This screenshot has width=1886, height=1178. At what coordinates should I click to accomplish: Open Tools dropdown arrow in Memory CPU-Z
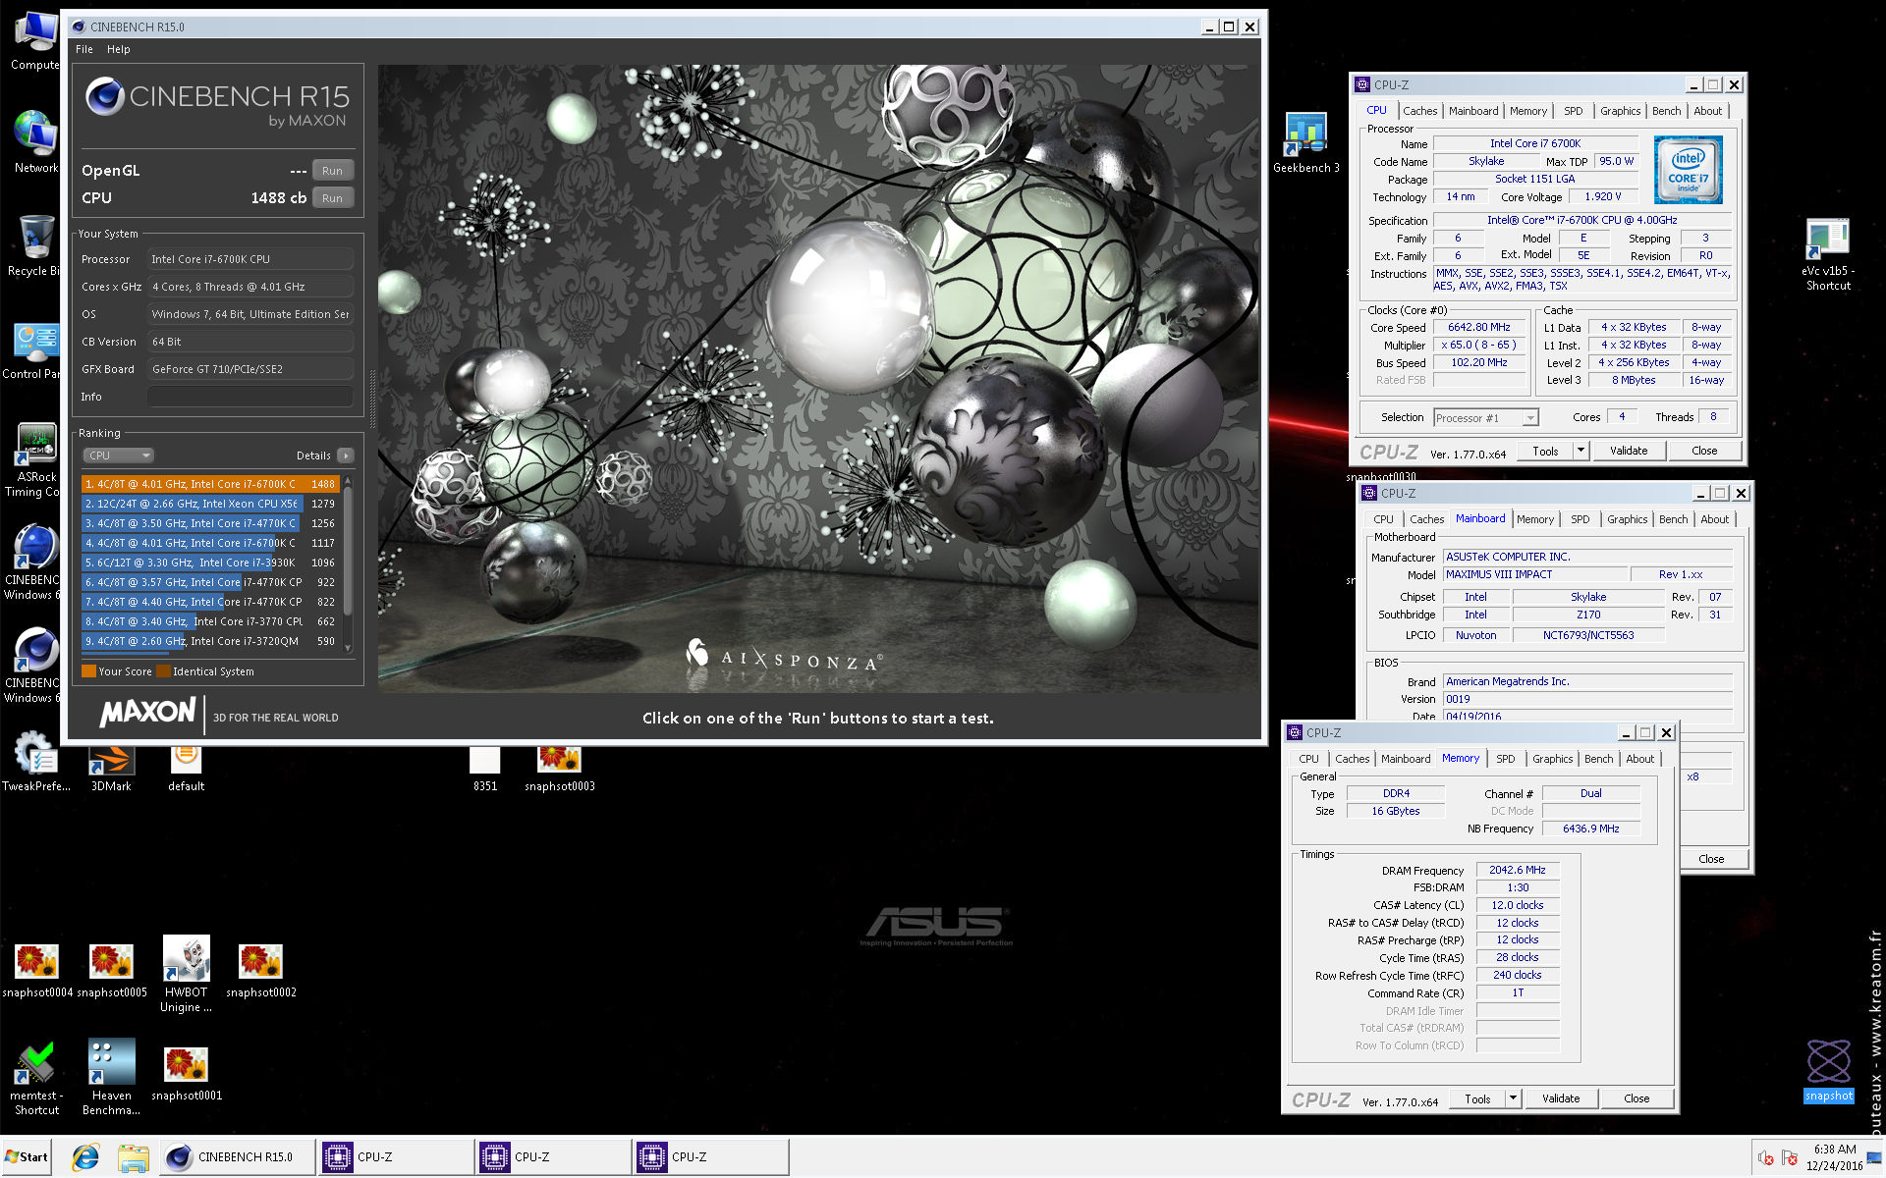1513,1098
